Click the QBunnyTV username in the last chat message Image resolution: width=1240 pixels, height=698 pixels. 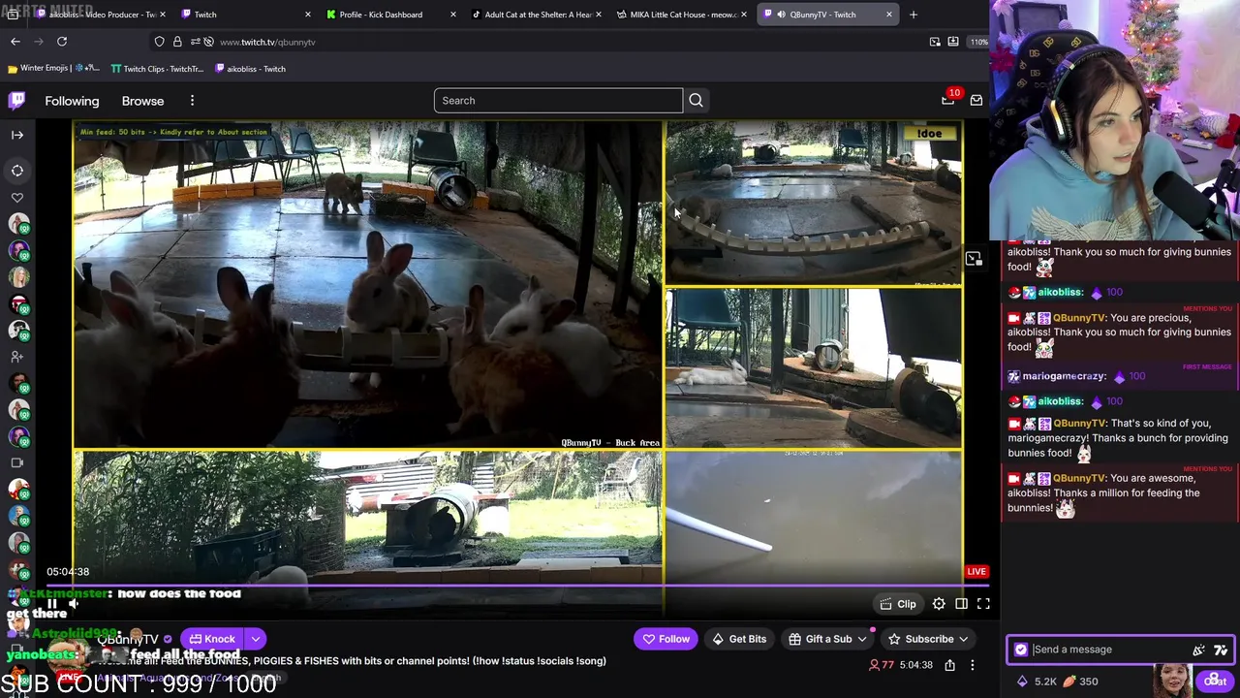coord(1078,478)
